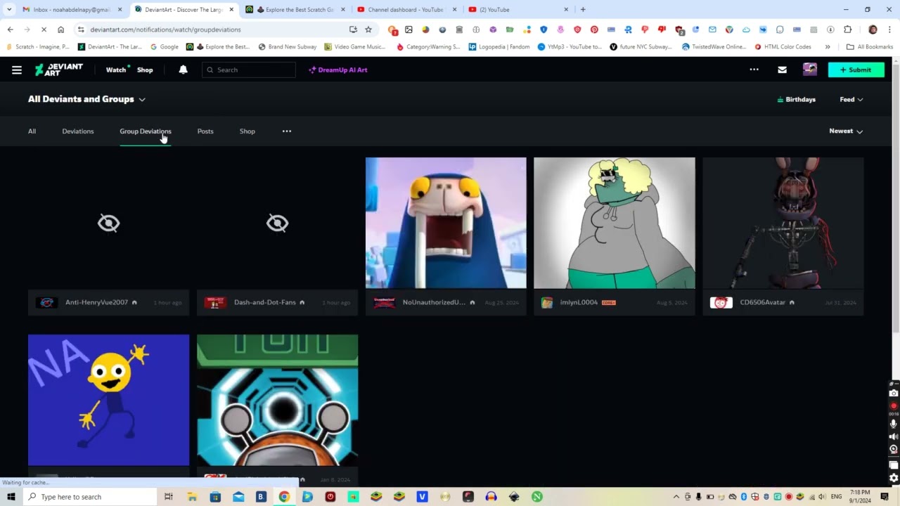Image resolution: width=900 pixels, height=506 pixels.
Task: Open Windows Start menu
Action: pyautogui.click(x=11, y=497)
